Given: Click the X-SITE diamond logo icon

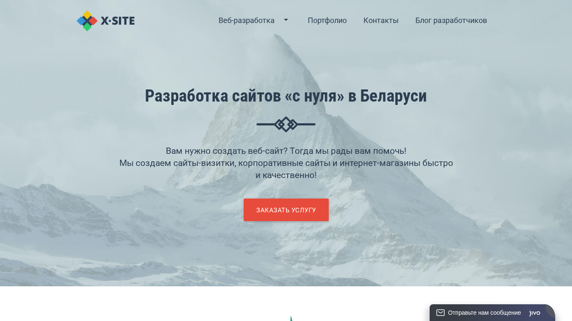Looking at the screenshot, I should coord(87,21).
